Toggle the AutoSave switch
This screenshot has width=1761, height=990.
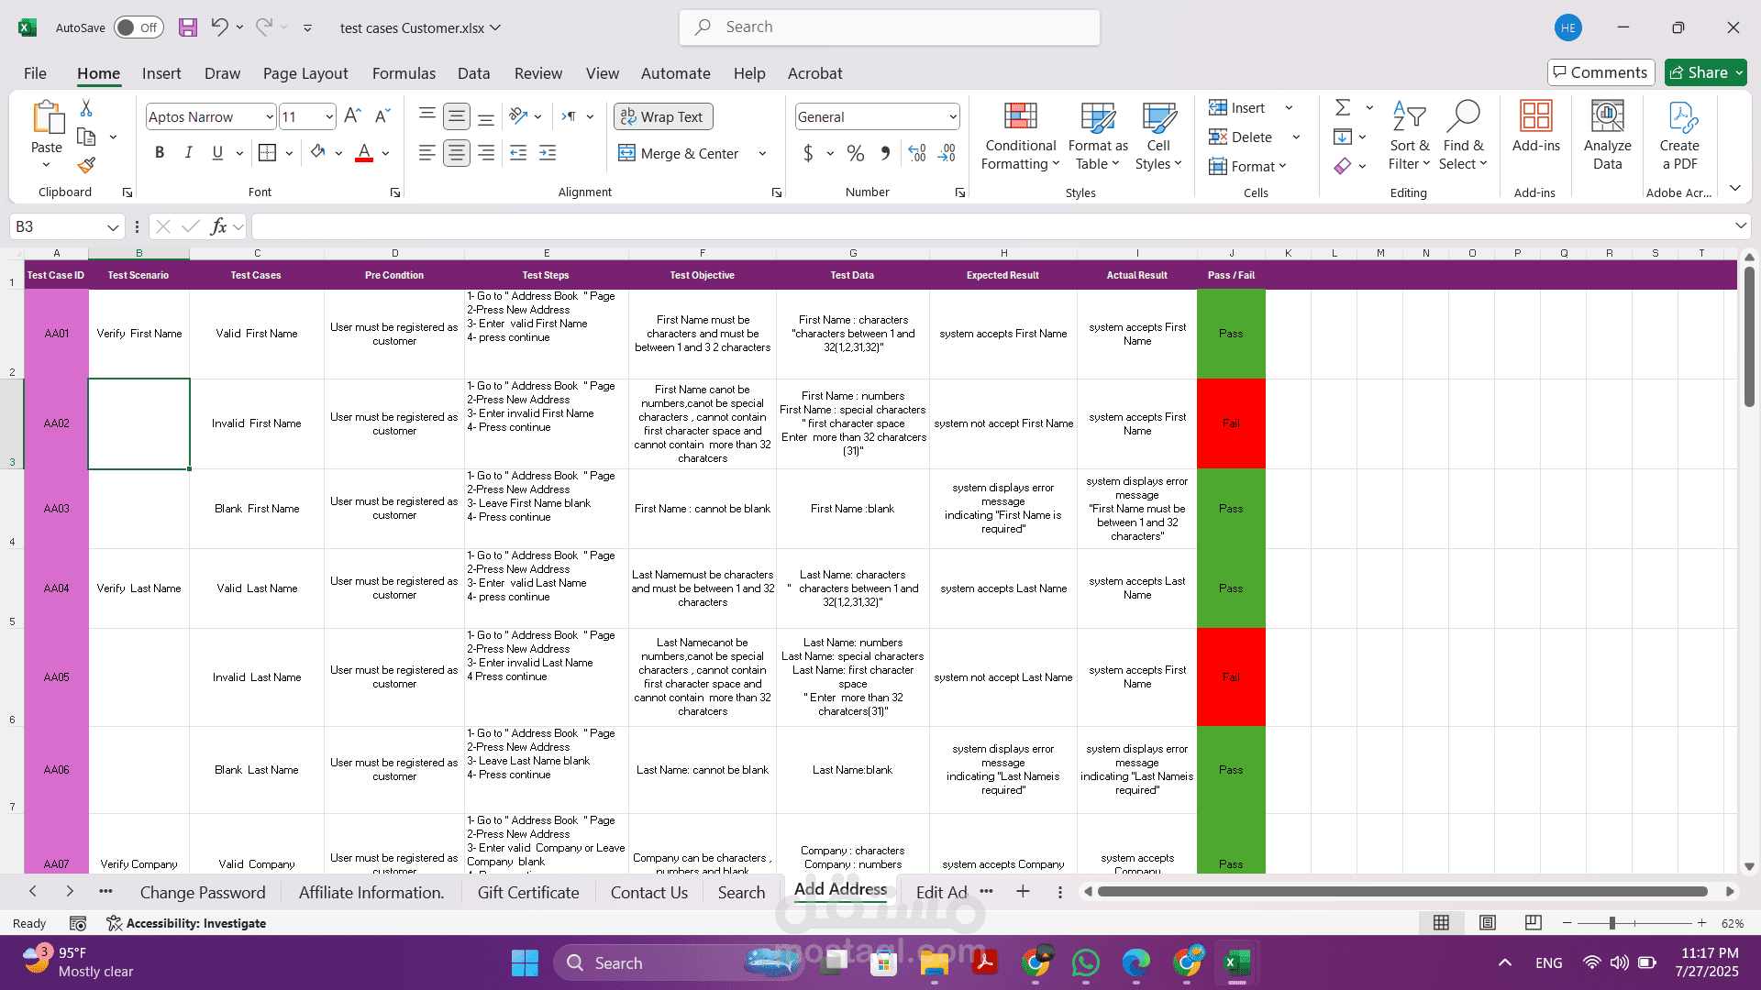pyautogui.click(x=138, y=27)
